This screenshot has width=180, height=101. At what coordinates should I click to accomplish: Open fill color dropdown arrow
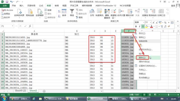pyautogui.click(x=149, y=26)
